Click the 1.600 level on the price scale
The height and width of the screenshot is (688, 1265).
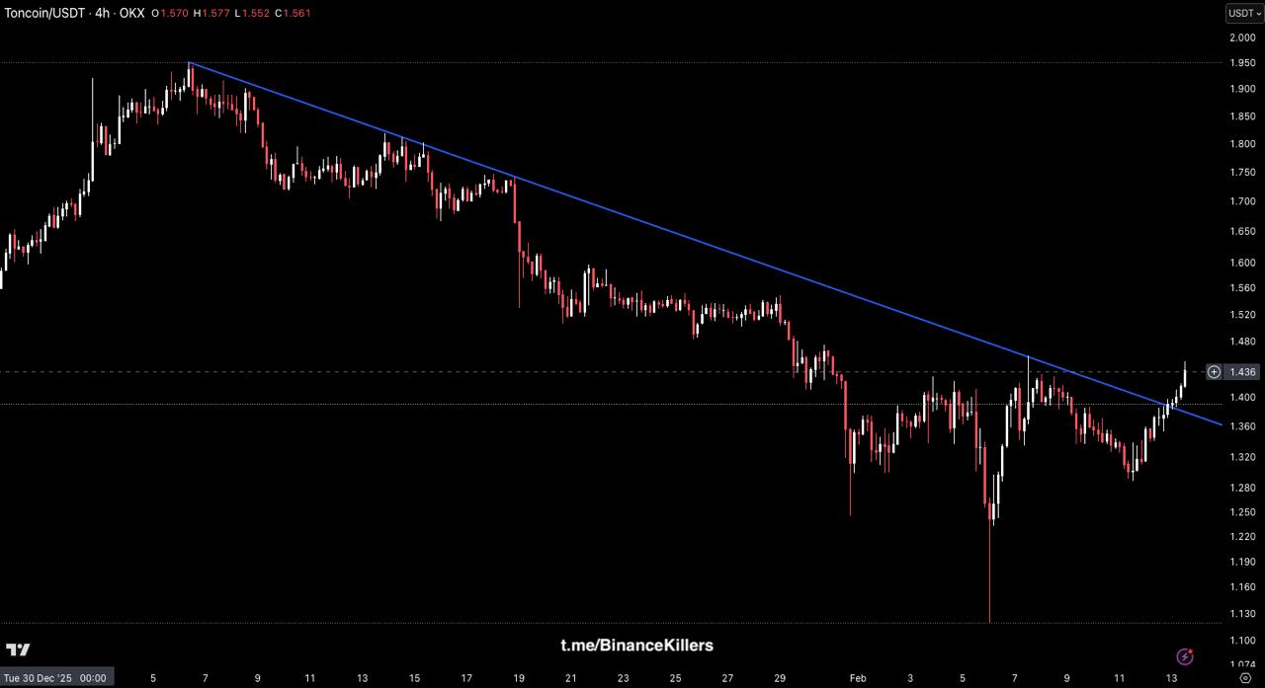tap(1242, 263)
